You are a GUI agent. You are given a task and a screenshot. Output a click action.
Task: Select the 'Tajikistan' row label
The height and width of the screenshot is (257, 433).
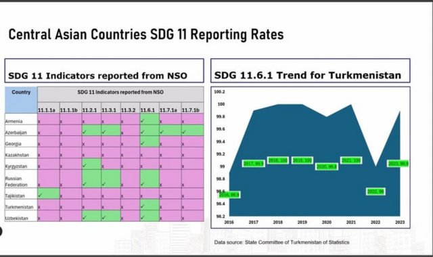[15, 195]
